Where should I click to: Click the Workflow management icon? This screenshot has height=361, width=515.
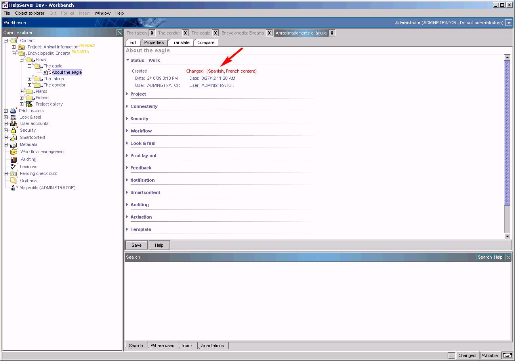(13, 152)
